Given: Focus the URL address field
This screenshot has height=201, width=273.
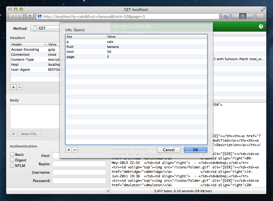Looking at the screenshot, I should coord(128,16).
